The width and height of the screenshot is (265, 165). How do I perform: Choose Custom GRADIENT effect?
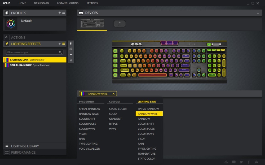tap(115, 119)
